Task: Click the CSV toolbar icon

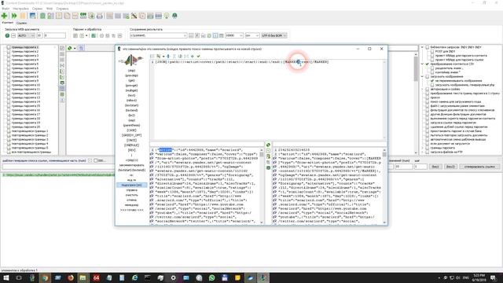Action: pos(83,16)
